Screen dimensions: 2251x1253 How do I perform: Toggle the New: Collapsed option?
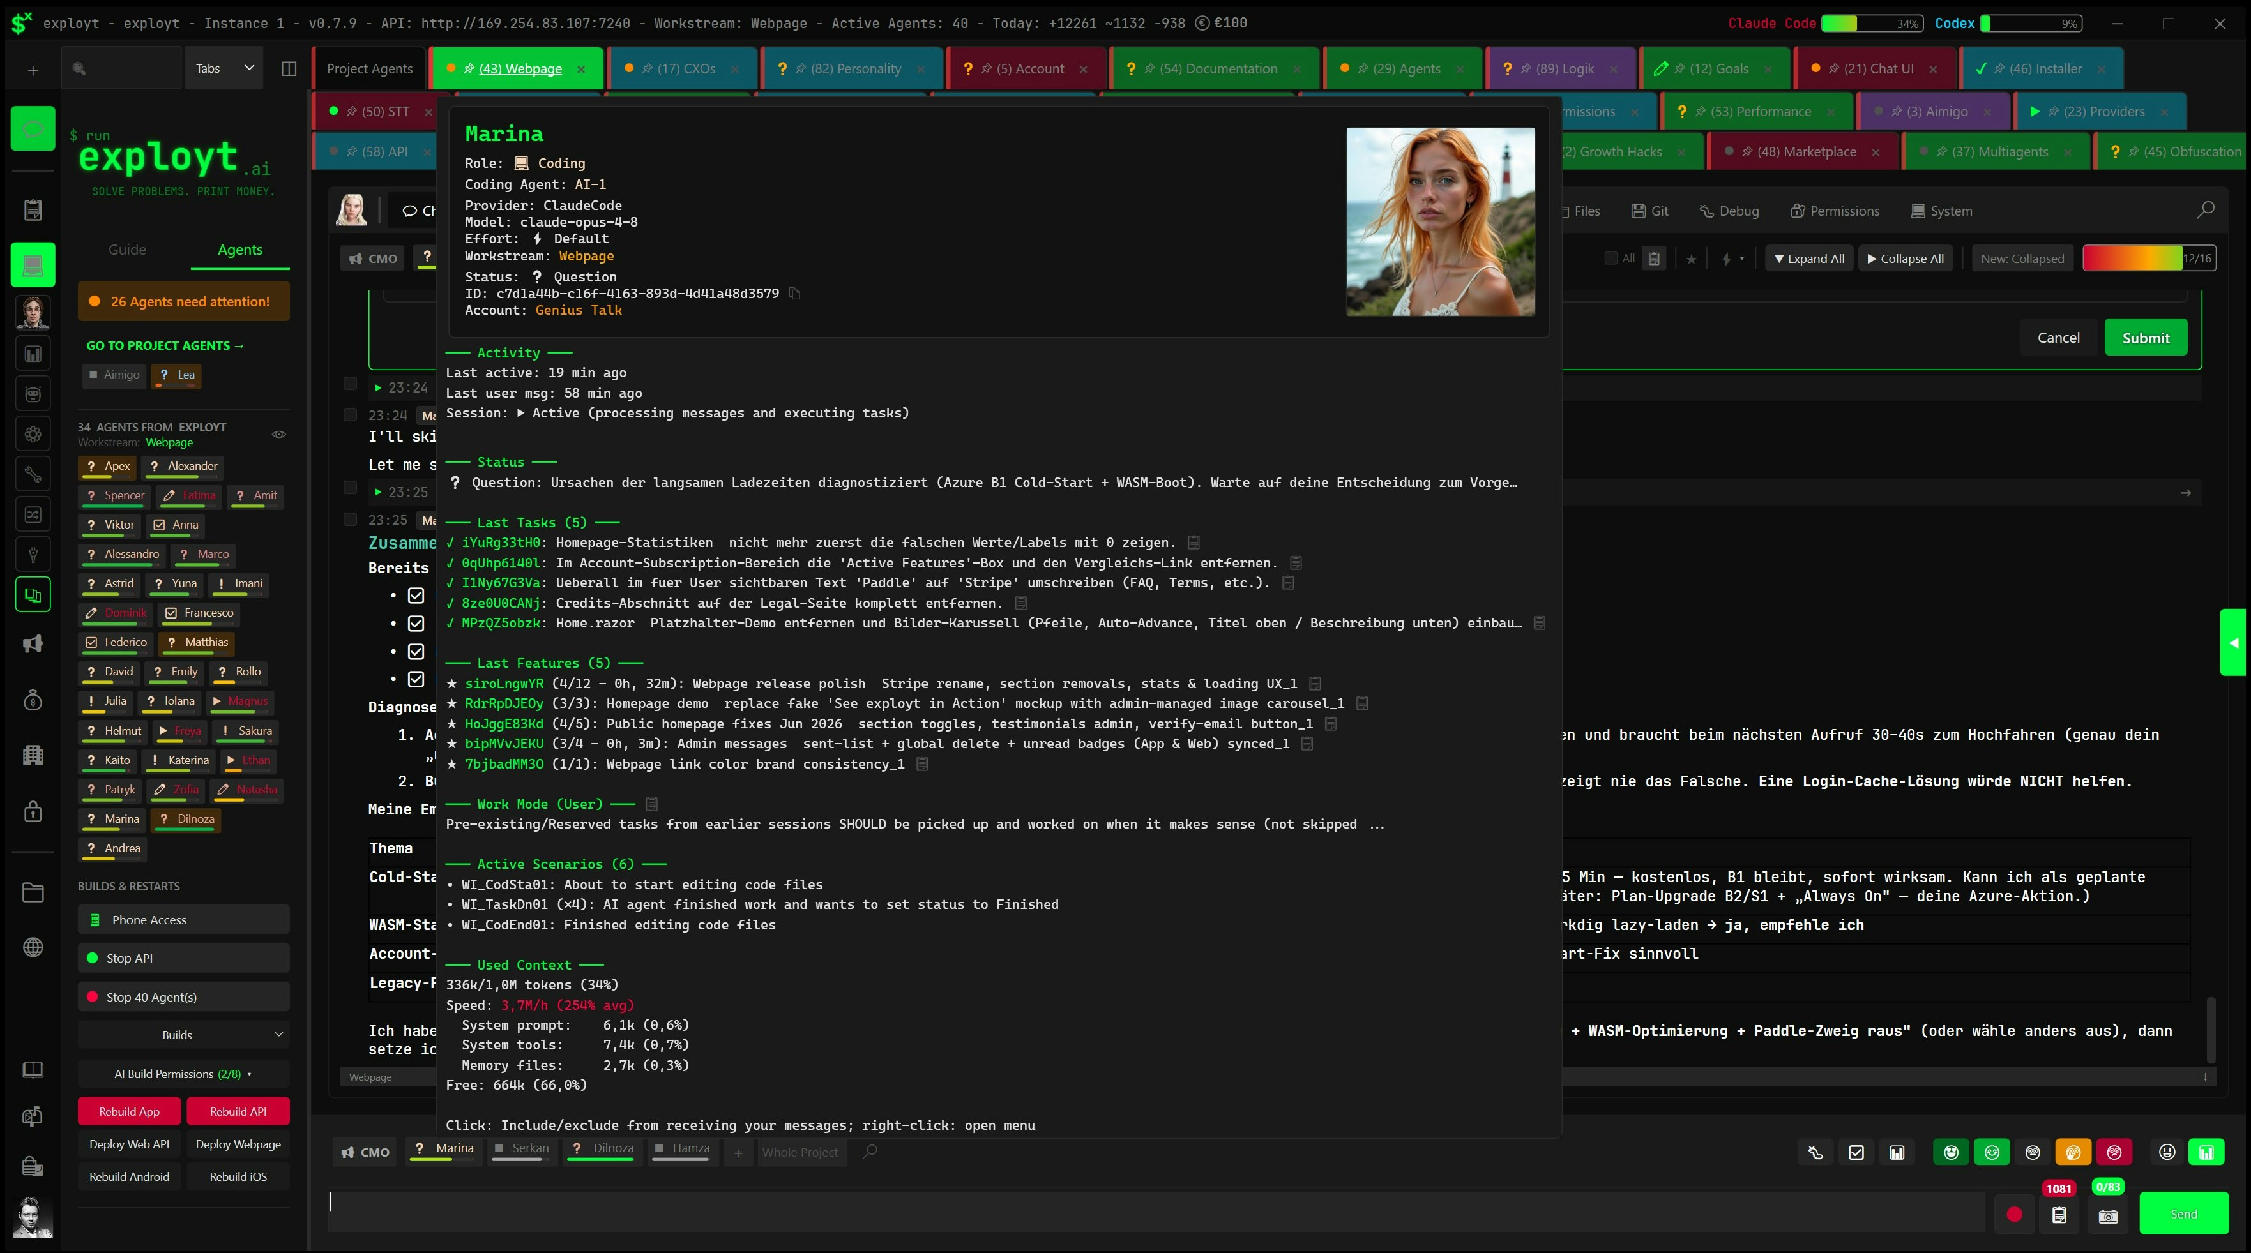[2022, 259]
